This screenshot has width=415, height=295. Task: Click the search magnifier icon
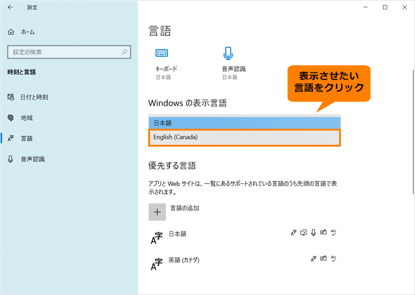pos(124,52)
